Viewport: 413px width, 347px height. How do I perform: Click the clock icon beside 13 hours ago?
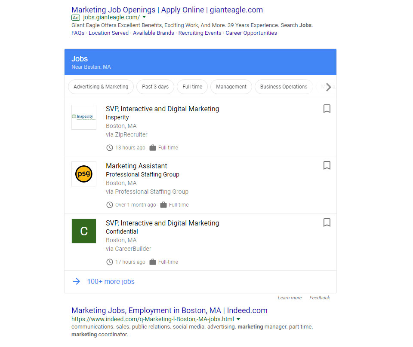point(110,148)
